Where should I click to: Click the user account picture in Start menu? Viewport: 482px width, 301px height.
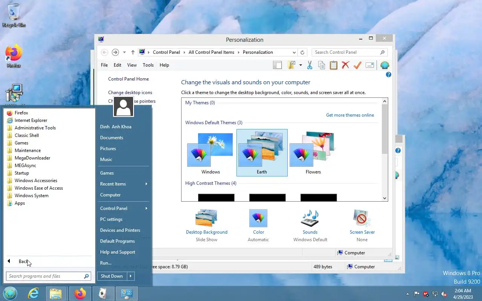click(x=124, y=106)
